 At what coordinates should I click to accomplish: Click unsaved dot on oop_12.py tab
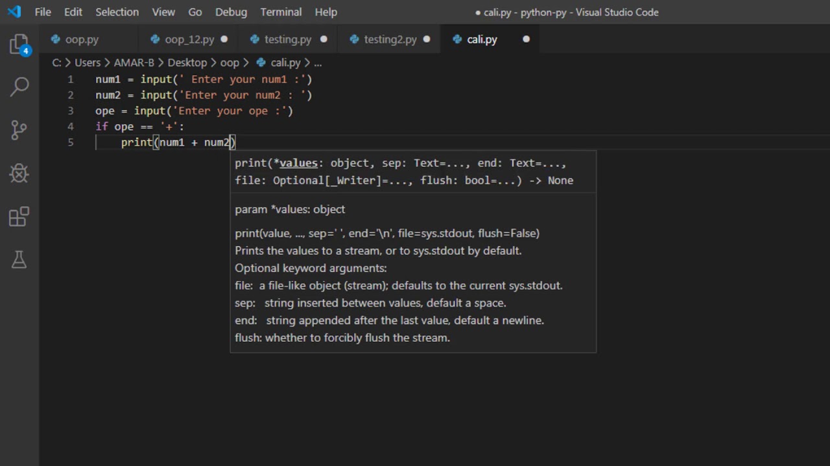click(x=224, y=39)
